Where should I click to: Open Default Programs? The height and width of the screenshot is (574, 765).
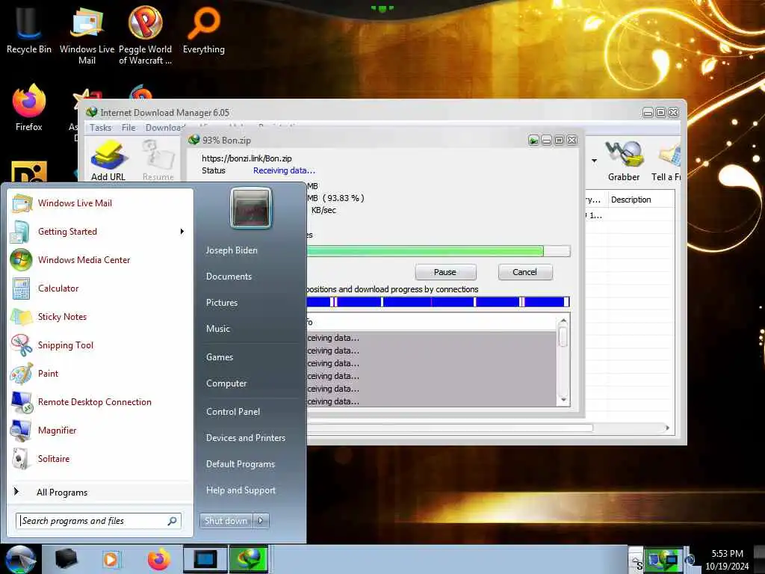point(240,464)
